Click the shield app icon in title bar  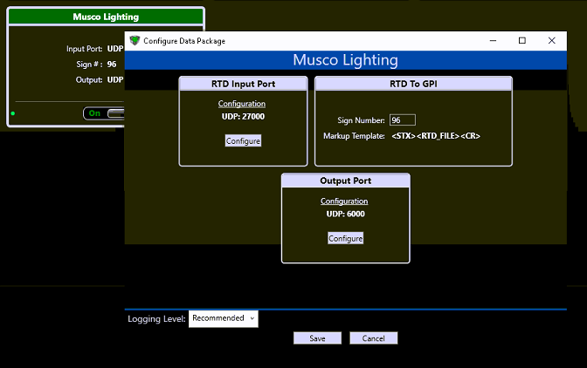click(135, 40)
